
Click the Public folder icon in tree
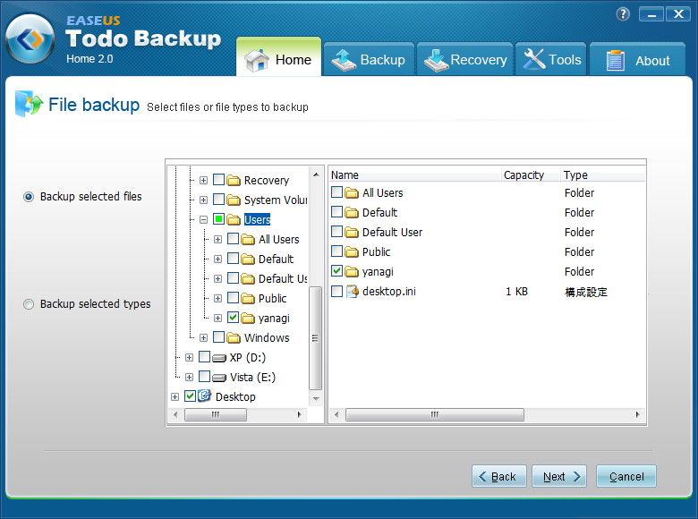(248, 298)
